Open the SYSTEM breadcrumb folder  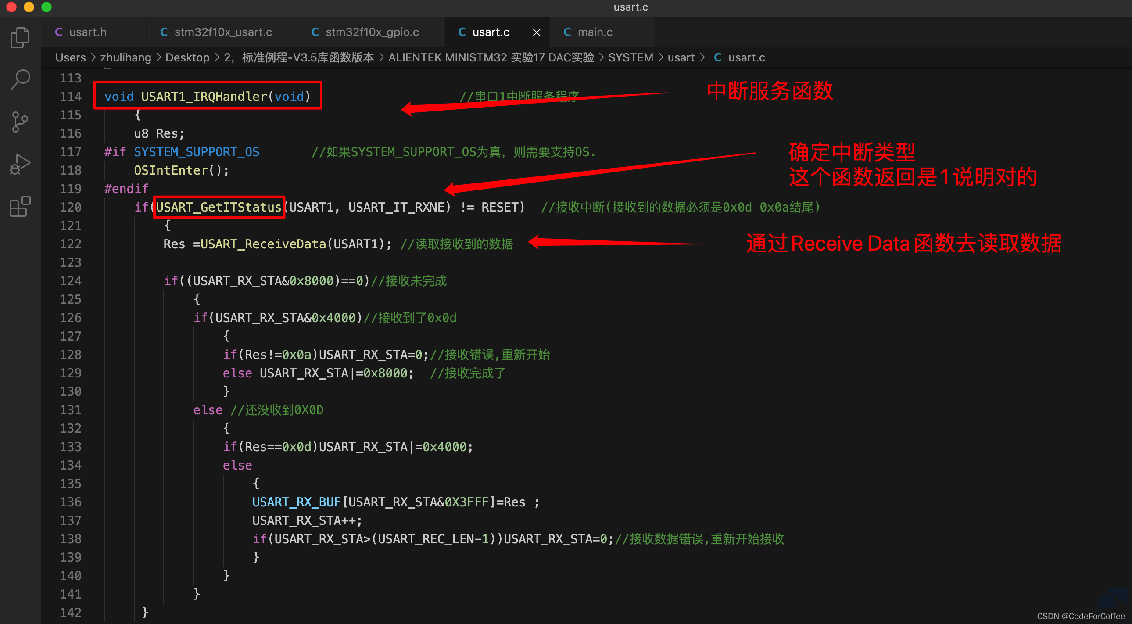[630, 57]
